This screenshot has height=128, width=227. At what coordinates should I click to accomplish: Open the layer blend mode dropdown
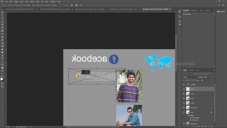tap(190, 77)
